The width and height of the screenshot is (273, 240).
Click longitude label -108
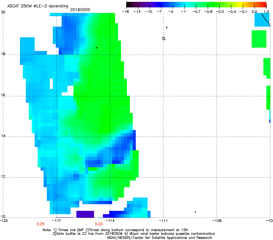coord(217,221)
